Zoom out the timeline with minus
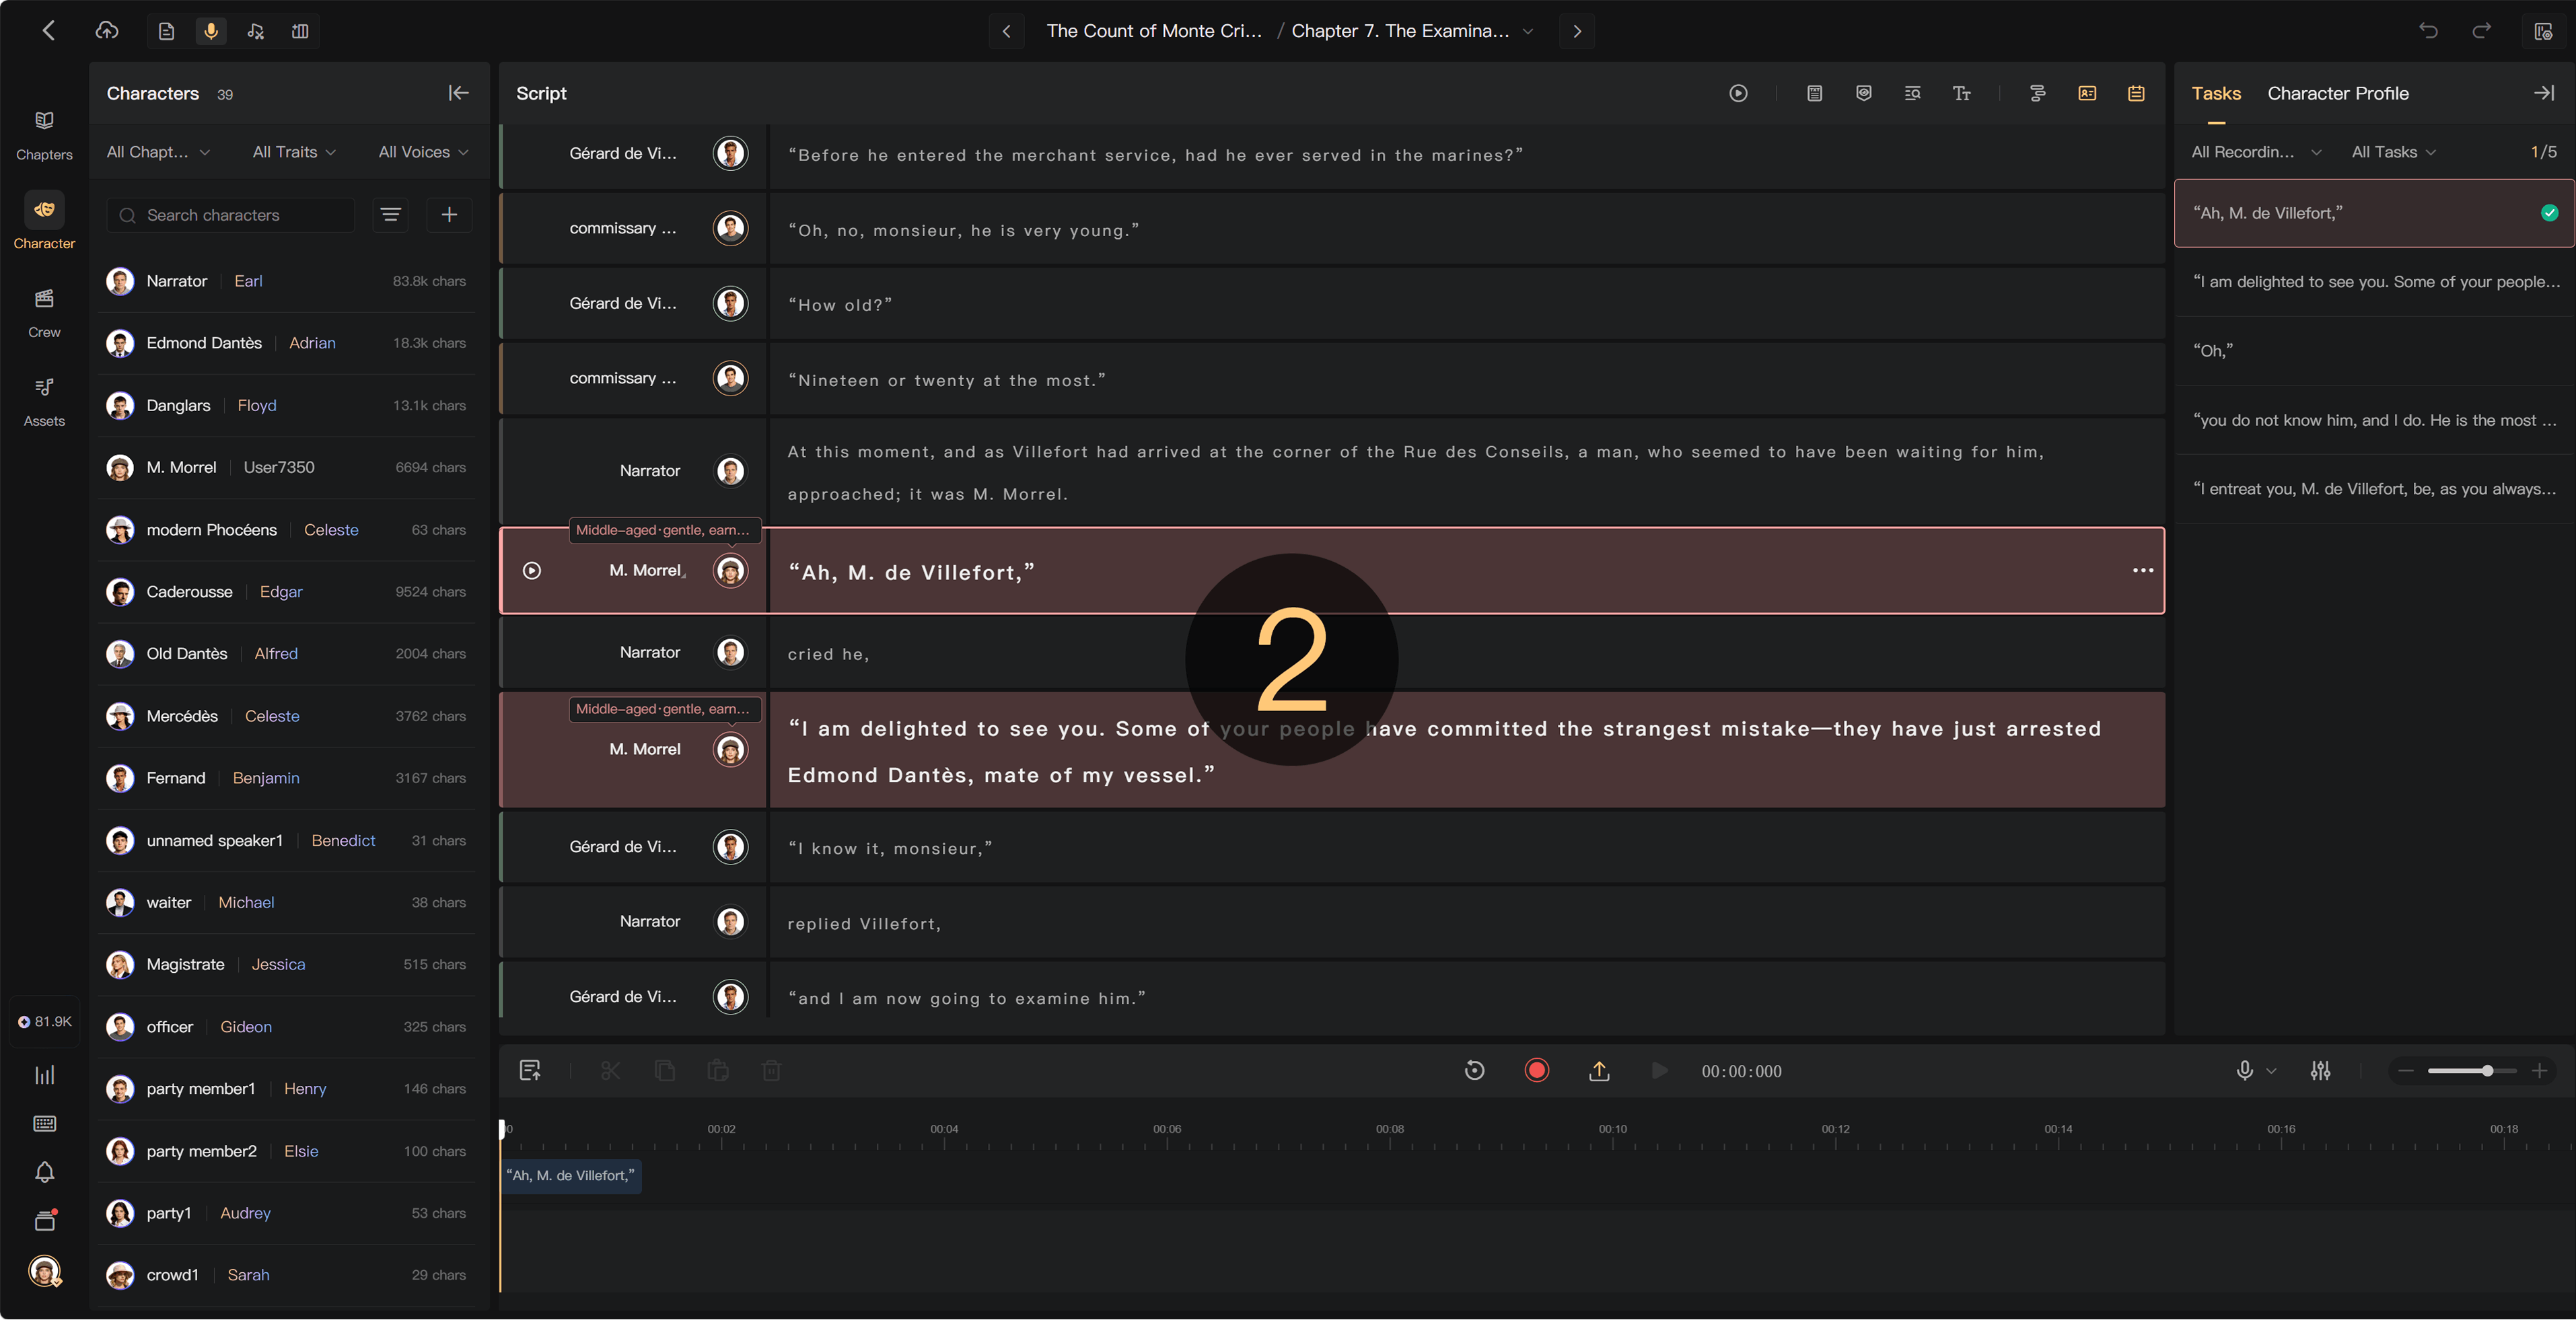This screenshot has width=2576, height=1320. tap(2406, 1071)
